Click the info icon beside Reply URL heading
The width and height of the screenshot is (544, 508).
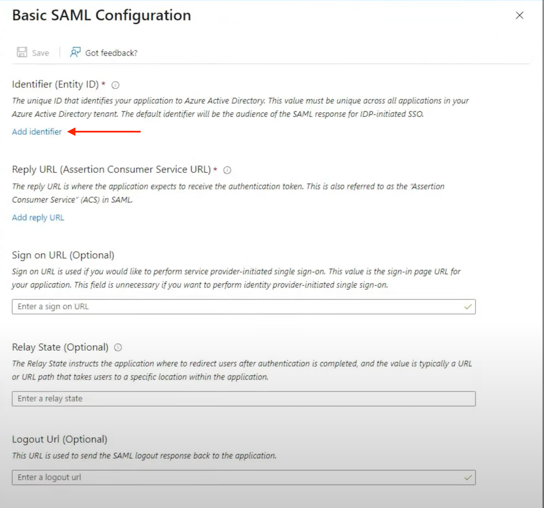[x=228, y=170]
